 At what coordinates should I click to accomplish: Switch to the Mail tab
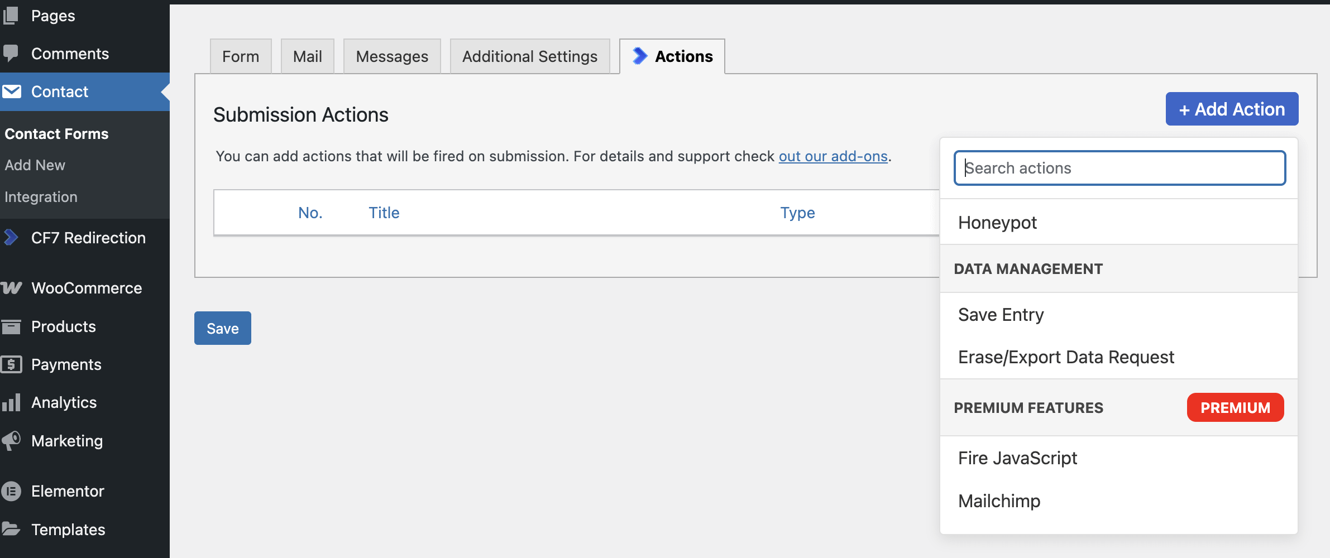coord(307,56)
